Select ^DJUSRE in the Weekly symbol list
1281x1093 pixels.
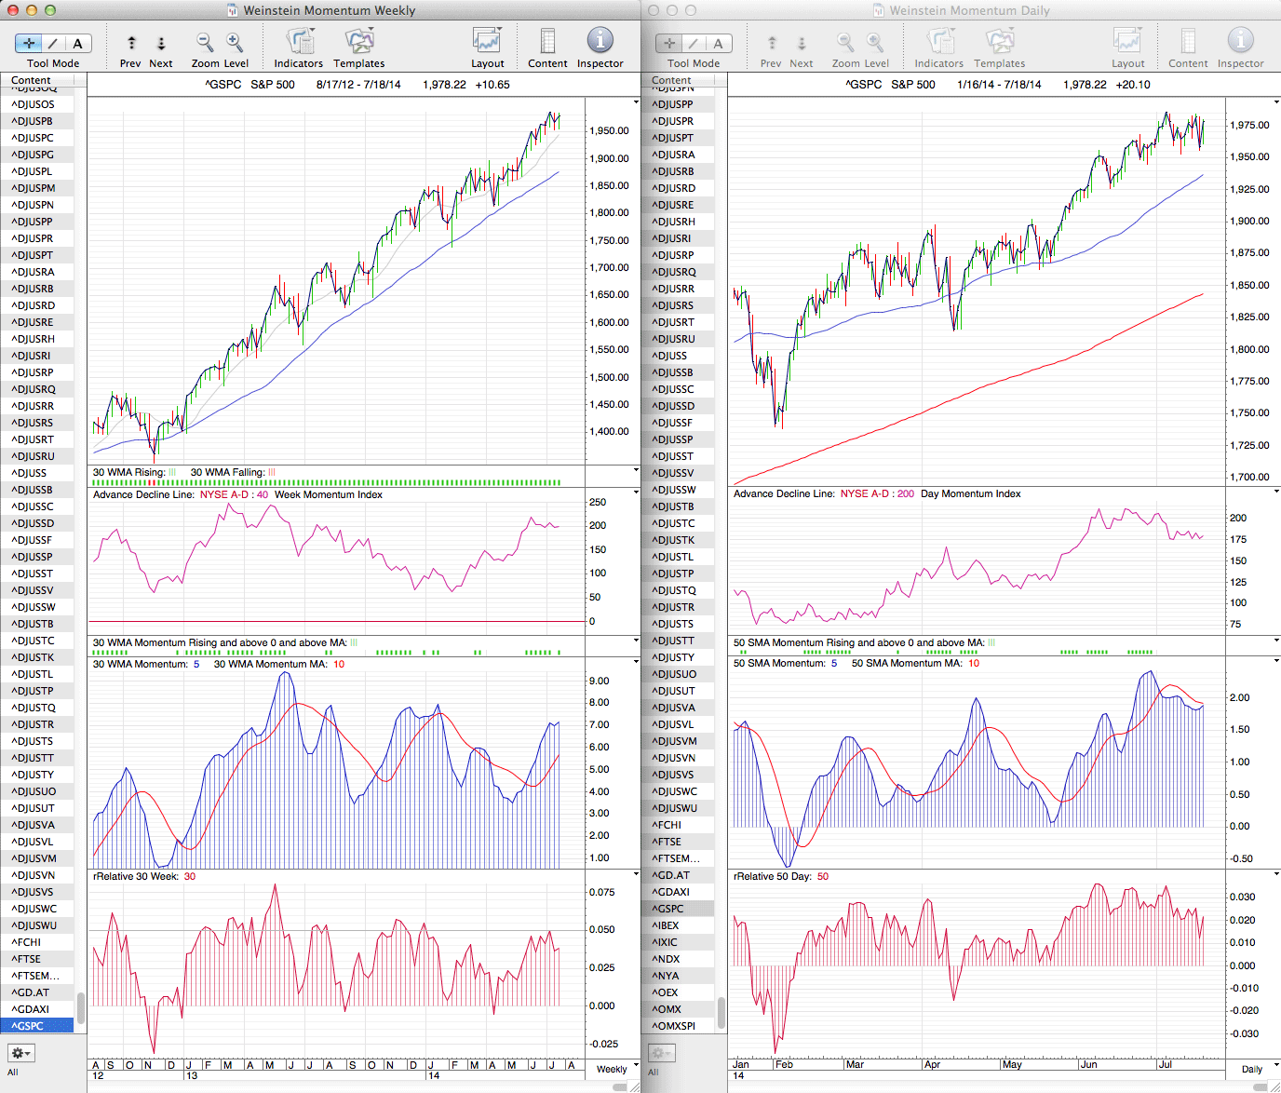tap(33, 322)
